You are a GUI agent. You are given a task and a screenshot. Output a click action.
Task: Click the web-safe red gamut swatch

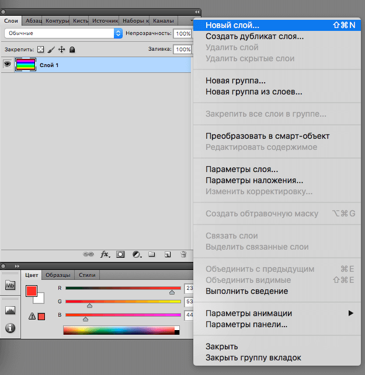coord(41,317)
